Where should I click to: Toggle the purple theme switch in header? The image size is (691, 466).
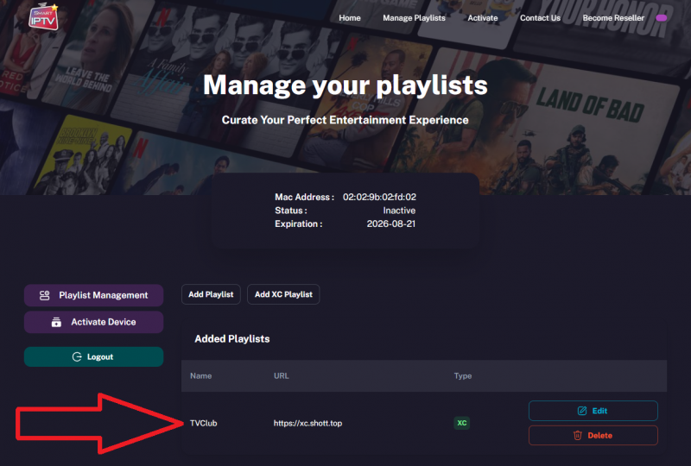click(661, 18)
